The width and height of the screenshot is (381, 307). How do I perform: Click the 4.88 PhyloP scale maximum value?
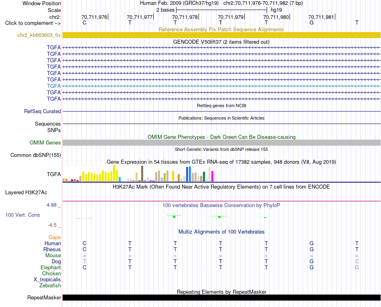click(x=51, y=205)
